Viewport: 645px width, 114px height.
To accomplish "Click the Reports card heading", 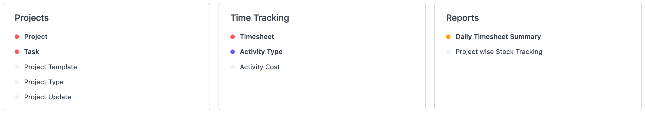I will [x=462, y=18].
